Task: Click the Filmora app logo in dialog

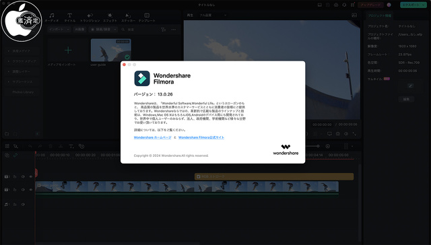Action: click(x=142, y=78)
